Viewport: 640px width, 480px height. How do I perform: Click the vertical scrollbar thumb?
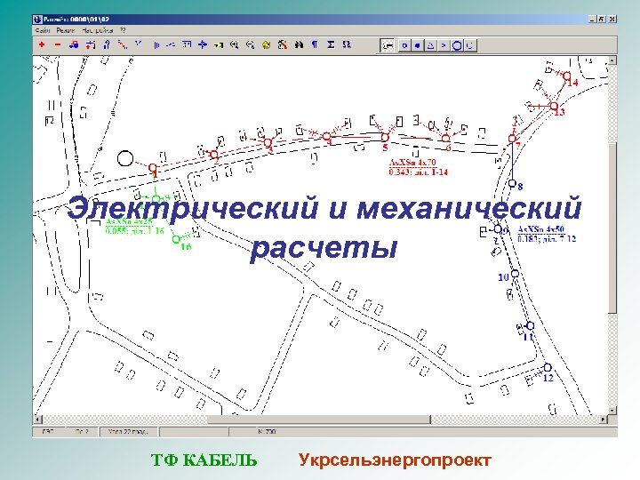coord(612,228)
